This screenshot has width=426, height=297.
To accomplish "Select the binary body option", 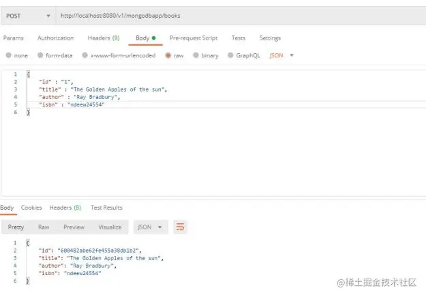I will [196, 55].
